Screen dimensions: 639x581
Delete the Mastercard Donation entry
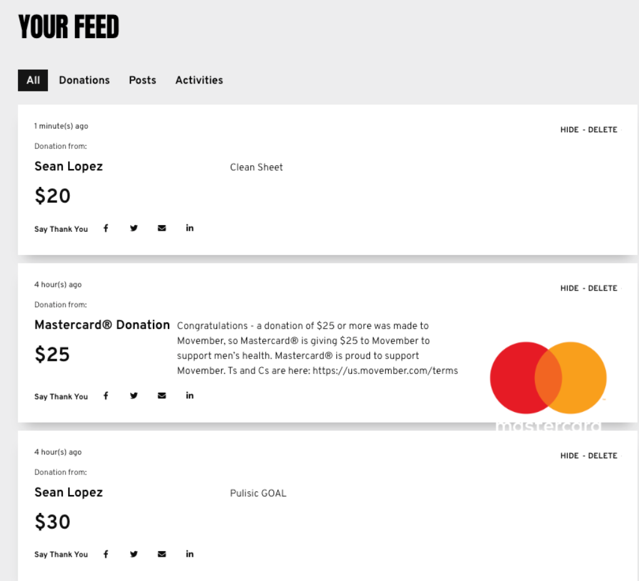tap(602, 288)
